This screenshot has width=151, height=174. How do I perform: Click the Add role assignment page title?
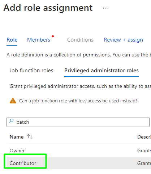pos(48,8)
